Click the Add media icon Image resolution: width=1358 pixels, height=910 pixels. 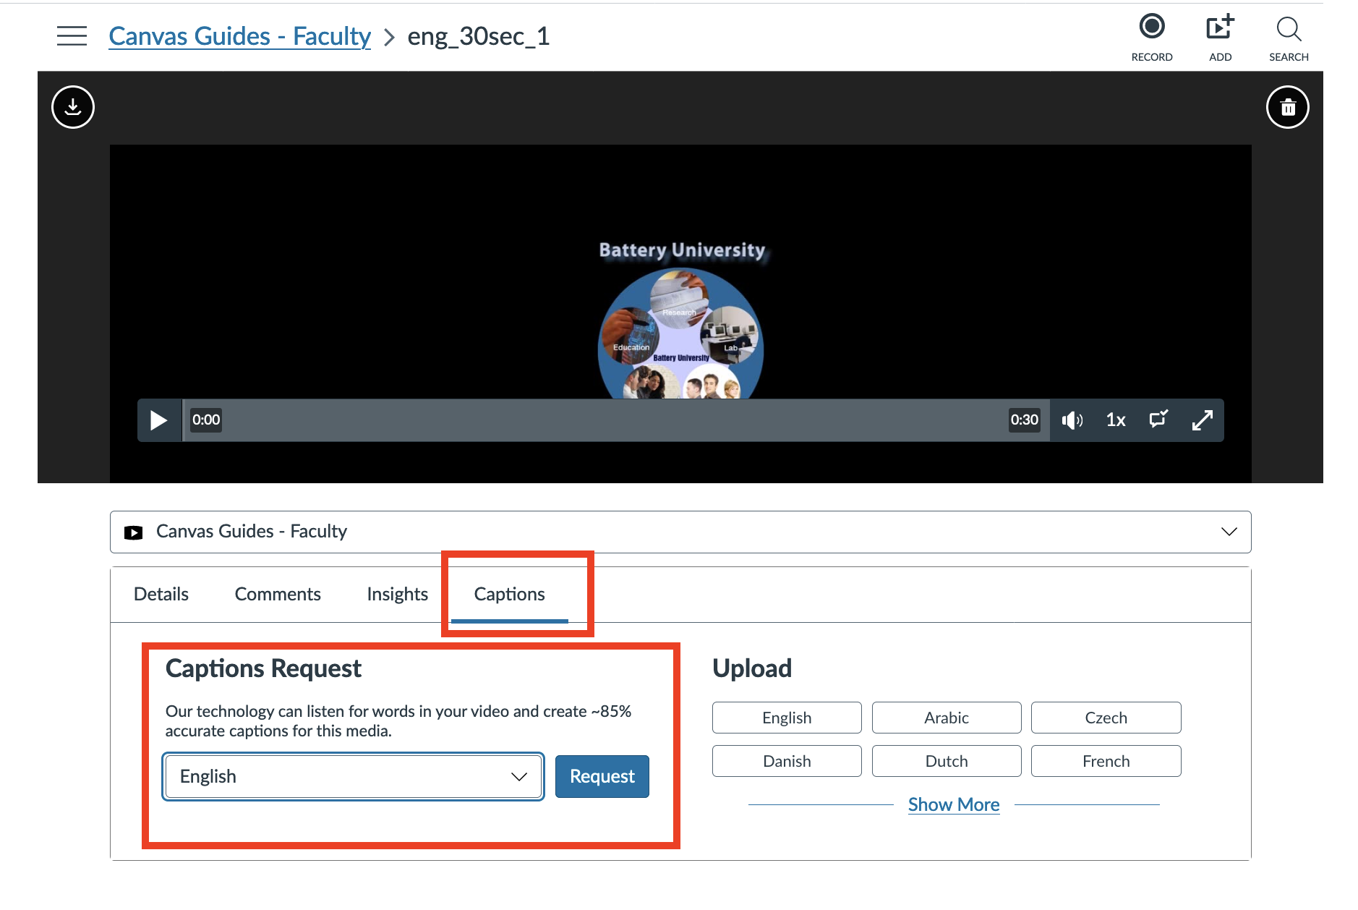(x=1220, y=27)
